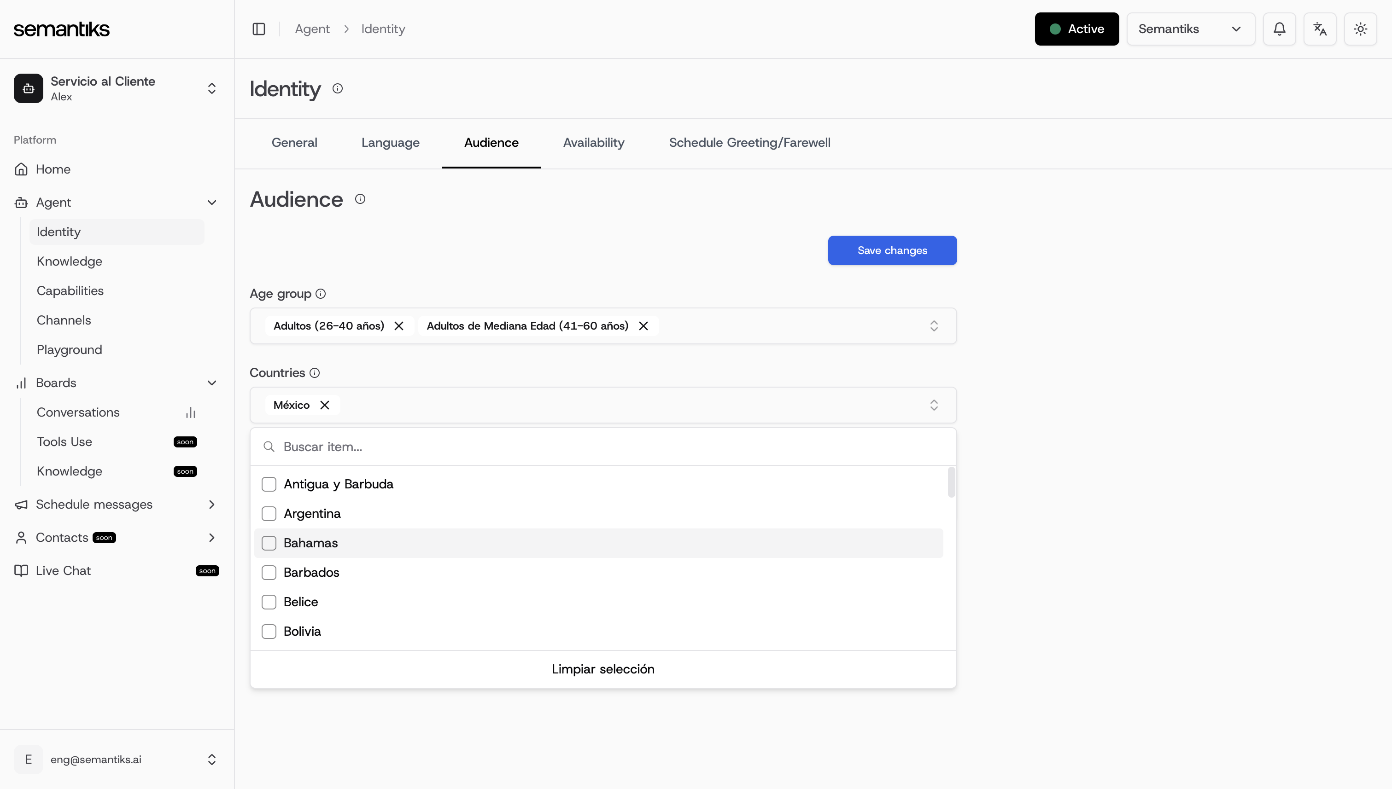The height and width of the screenshot is (789, 1392).
Task: Remove the México country tag
Action: [x=325, y=405]
